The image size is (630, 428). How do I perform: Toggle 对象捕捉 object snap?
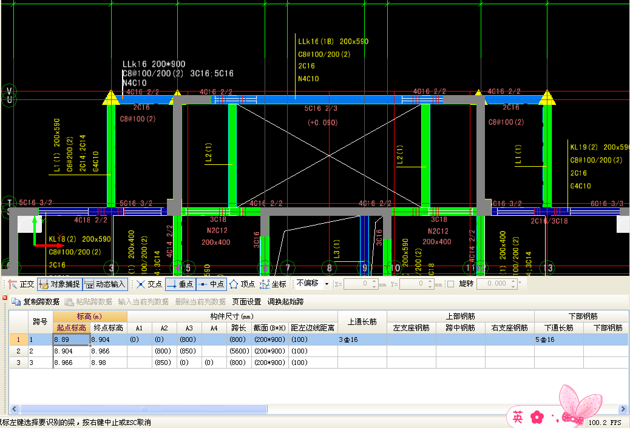(60, 284)
